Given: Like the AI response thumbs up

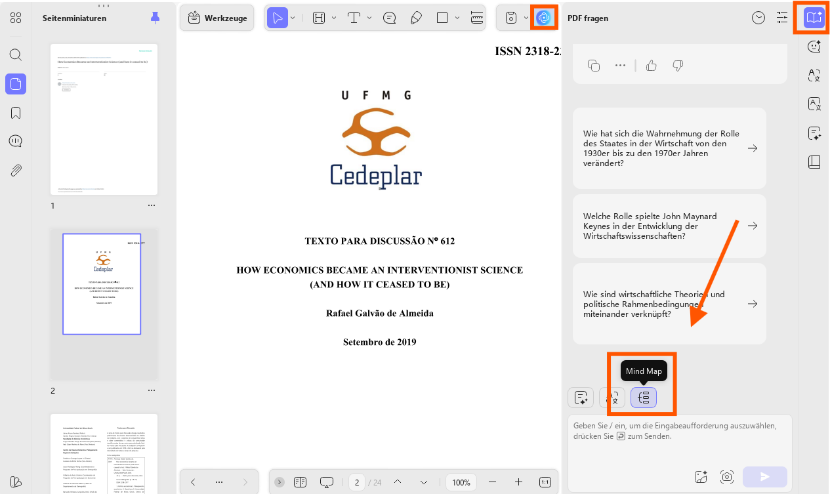Looking at the screenshot, I should (x=651, y=65).
